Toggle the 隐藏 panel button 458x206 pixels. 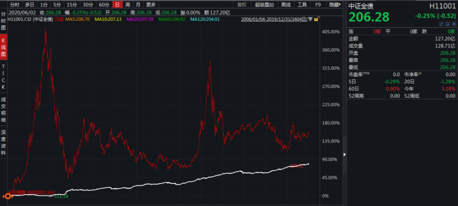(x=335, y=5)
